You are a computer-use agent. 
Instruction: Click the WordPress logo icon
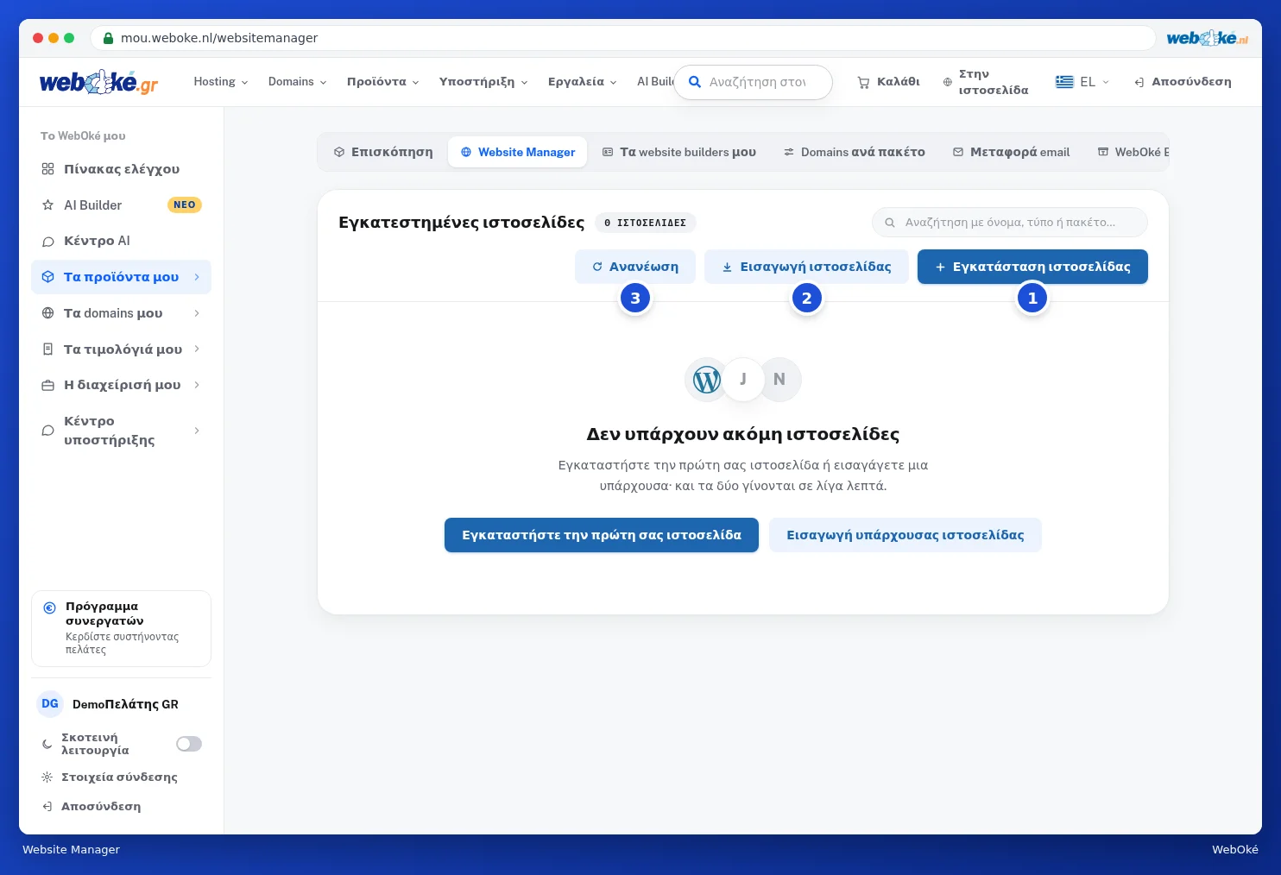point(707,380)
